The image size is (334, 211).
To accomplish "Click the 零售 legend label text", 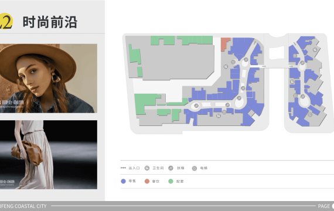I will (x=132, y=181).
